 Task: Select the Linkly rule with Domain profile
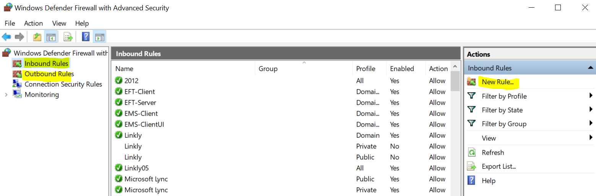281,135
